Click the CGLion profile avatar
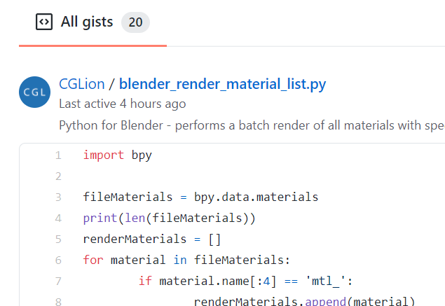 35,92
